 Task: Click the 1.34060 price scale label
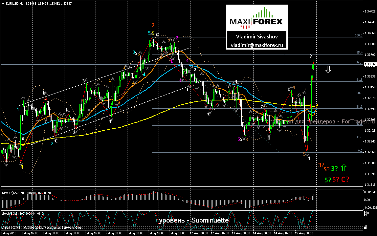[370, 33]
